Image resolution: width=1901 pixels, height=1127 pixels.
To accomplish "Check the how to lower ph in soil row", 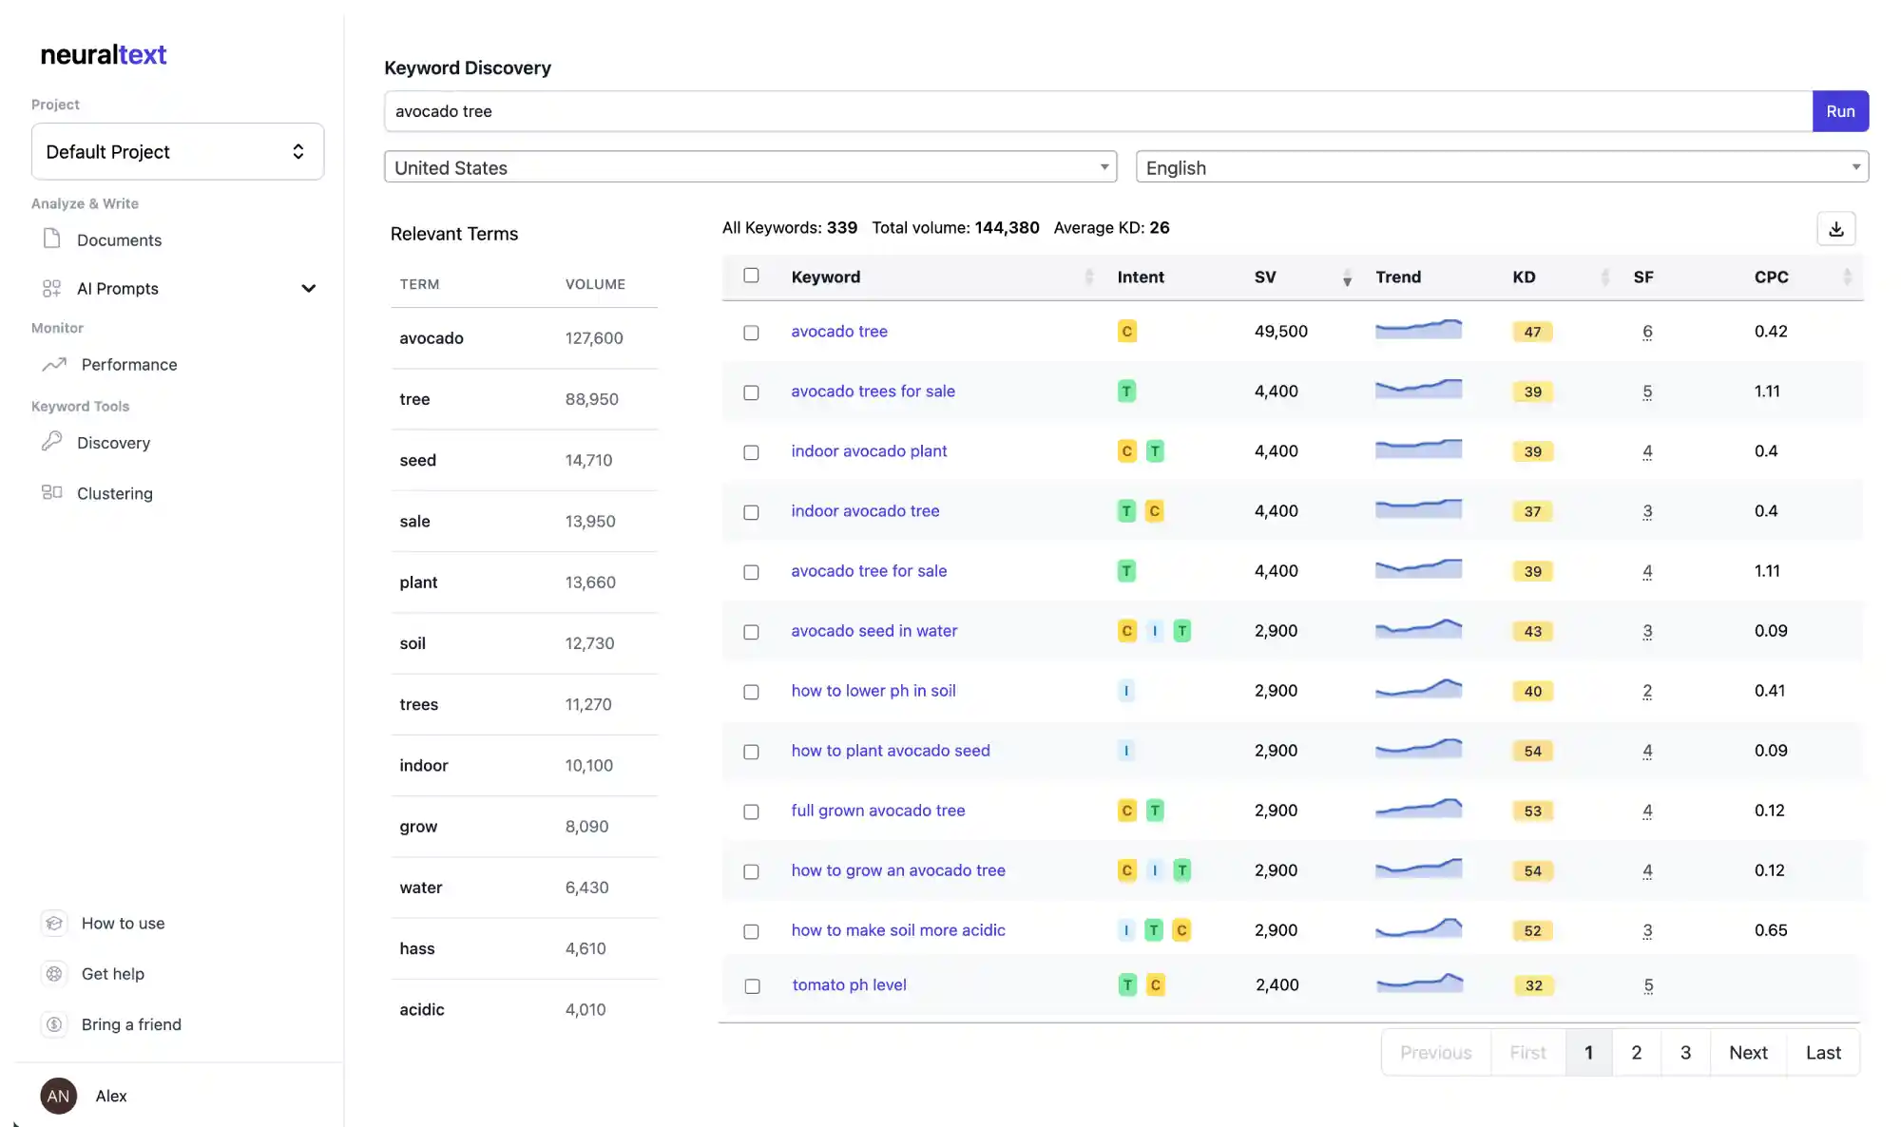I will click(751, 691).
